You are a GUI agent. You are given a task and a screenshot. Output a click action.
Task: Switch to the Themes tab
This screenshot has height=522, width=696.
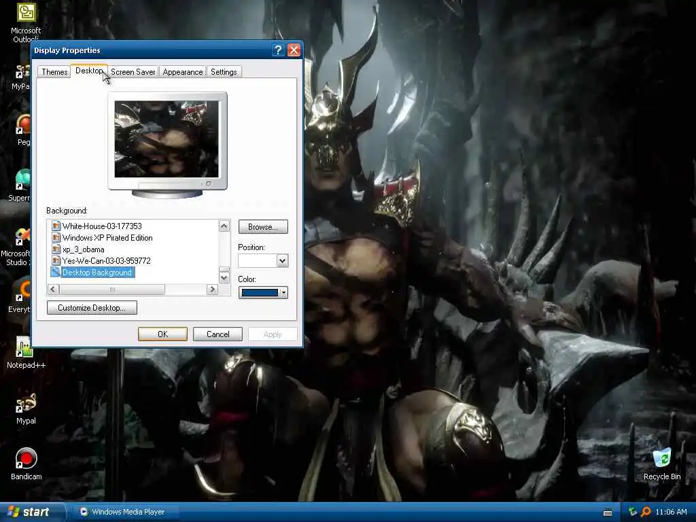click(x=54, y=72)
